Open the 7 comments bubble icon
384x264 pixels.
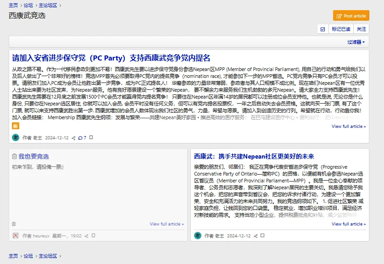[82, 138]
